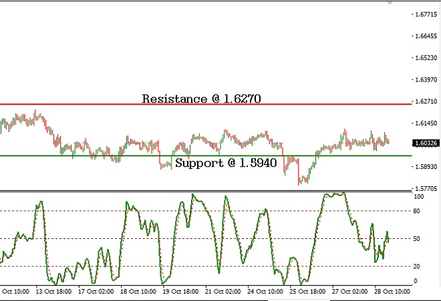Click the 0 level on the oscillator scale

pos(416,281)
